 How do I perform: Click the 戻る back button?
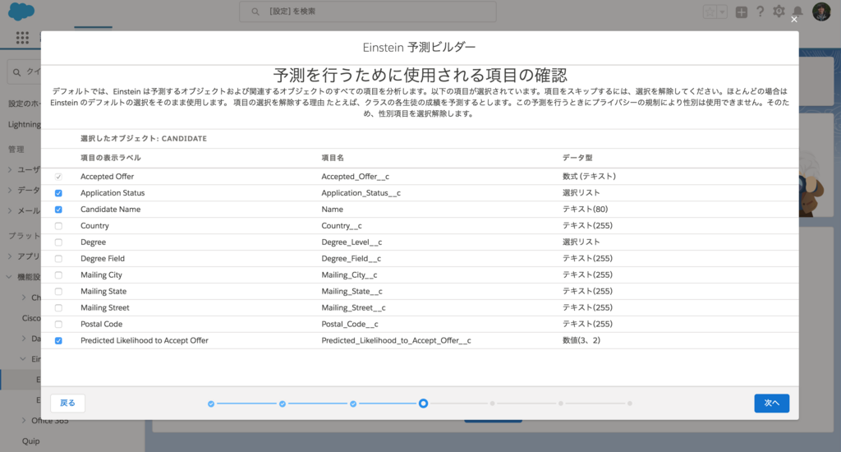pyautogui.click(x=67, y=404)
